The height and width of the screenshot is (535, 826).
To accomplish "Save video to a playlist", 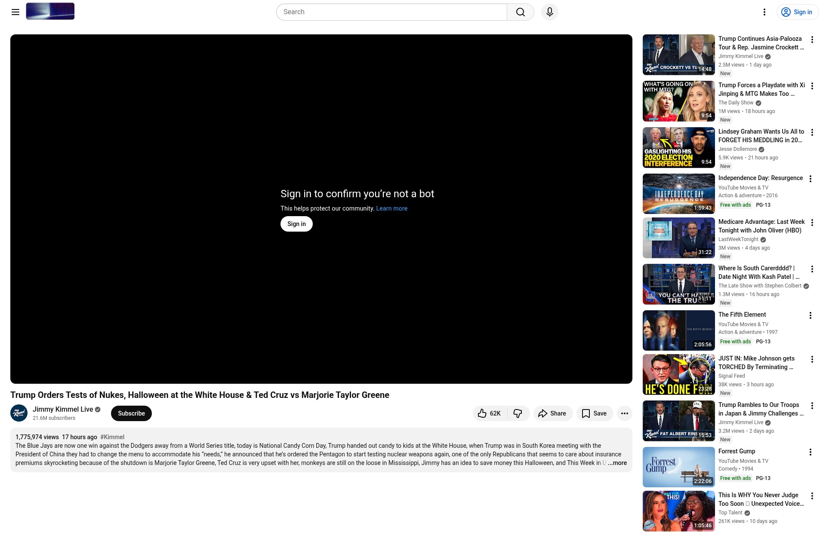I will 595,413.
